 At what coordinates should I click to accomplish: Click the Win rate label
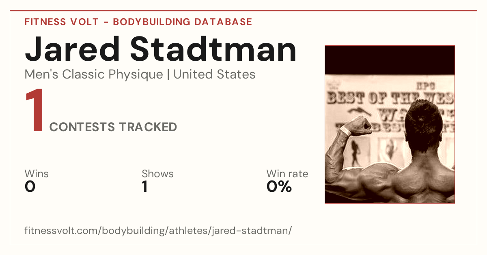287,174
